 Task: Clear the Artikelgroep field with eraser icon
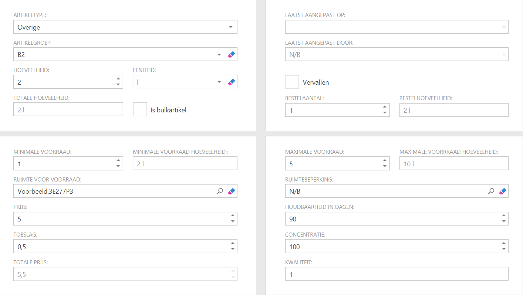[232, 54]
